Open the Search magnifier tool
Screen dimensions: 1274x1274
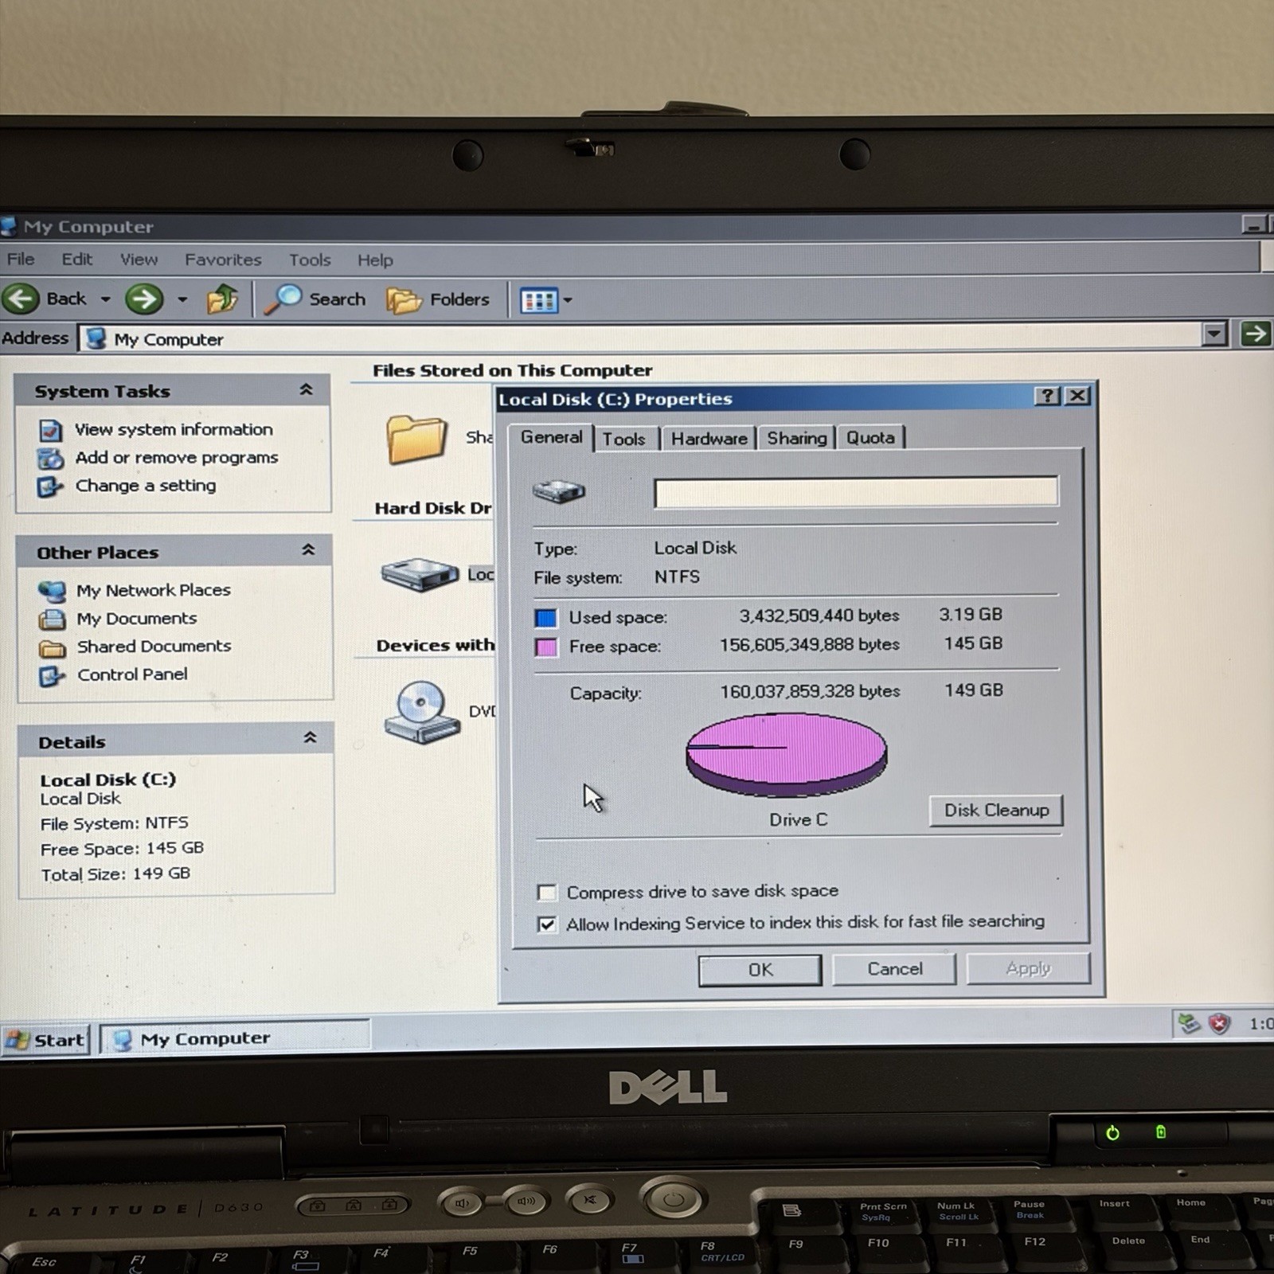point(315,299)
